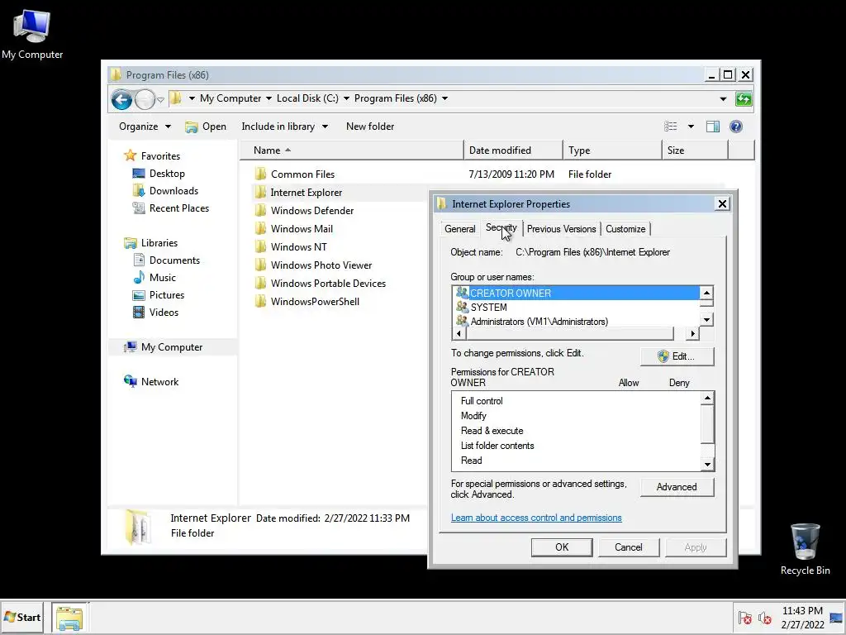Open the Start menu
Screen dimensions: 846x635
coord(22,617)
